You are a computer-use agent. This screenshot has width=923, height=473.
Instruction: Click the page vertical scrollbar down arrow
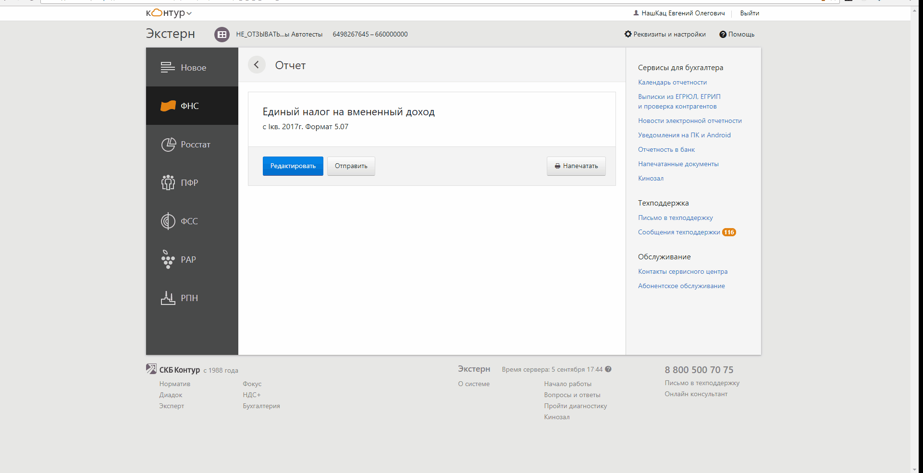pyautogui.click(x=914, y=469)
